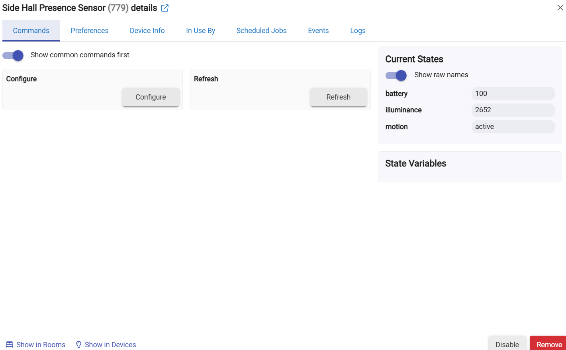Switch to the Logs tab
Image resolution: width=566 pixels, height=350 pixels.
click(x=358, y=31)
